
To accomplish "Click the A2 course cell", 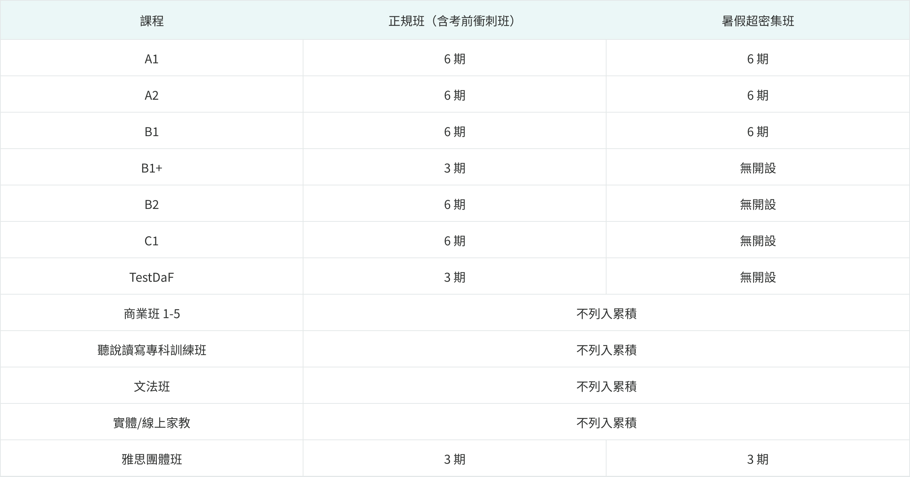I will tap(152, 96).
